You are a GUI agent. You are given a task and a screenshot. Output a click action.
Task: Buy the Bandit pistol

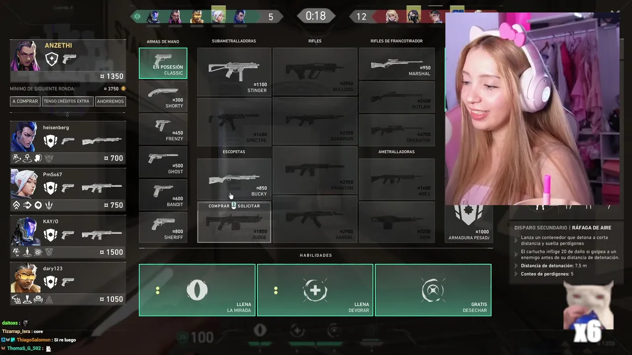[x=163, y=195]
